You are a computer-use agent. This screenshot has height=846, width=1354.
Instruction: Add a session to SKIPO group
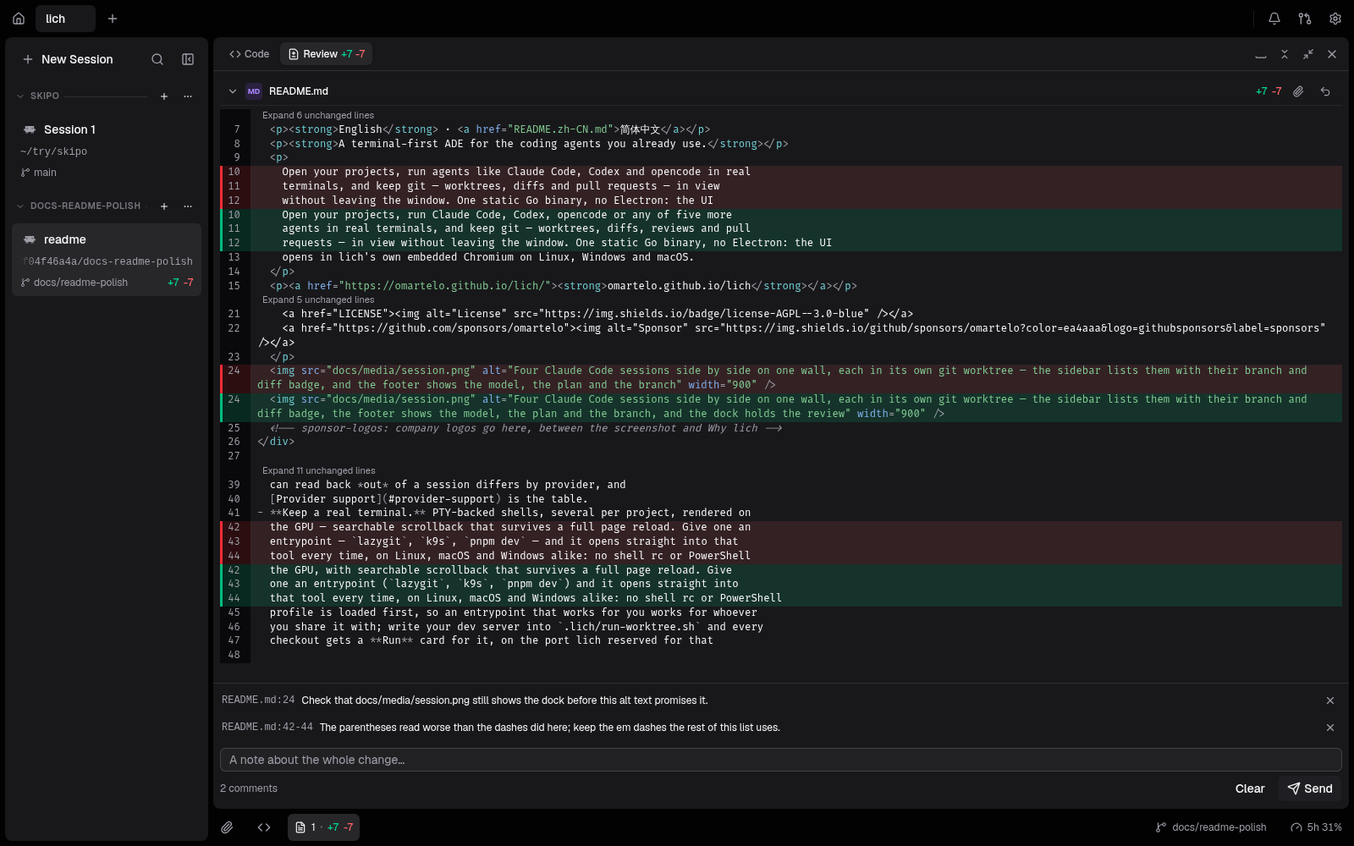pyautogui.click(x=164, y=96)
